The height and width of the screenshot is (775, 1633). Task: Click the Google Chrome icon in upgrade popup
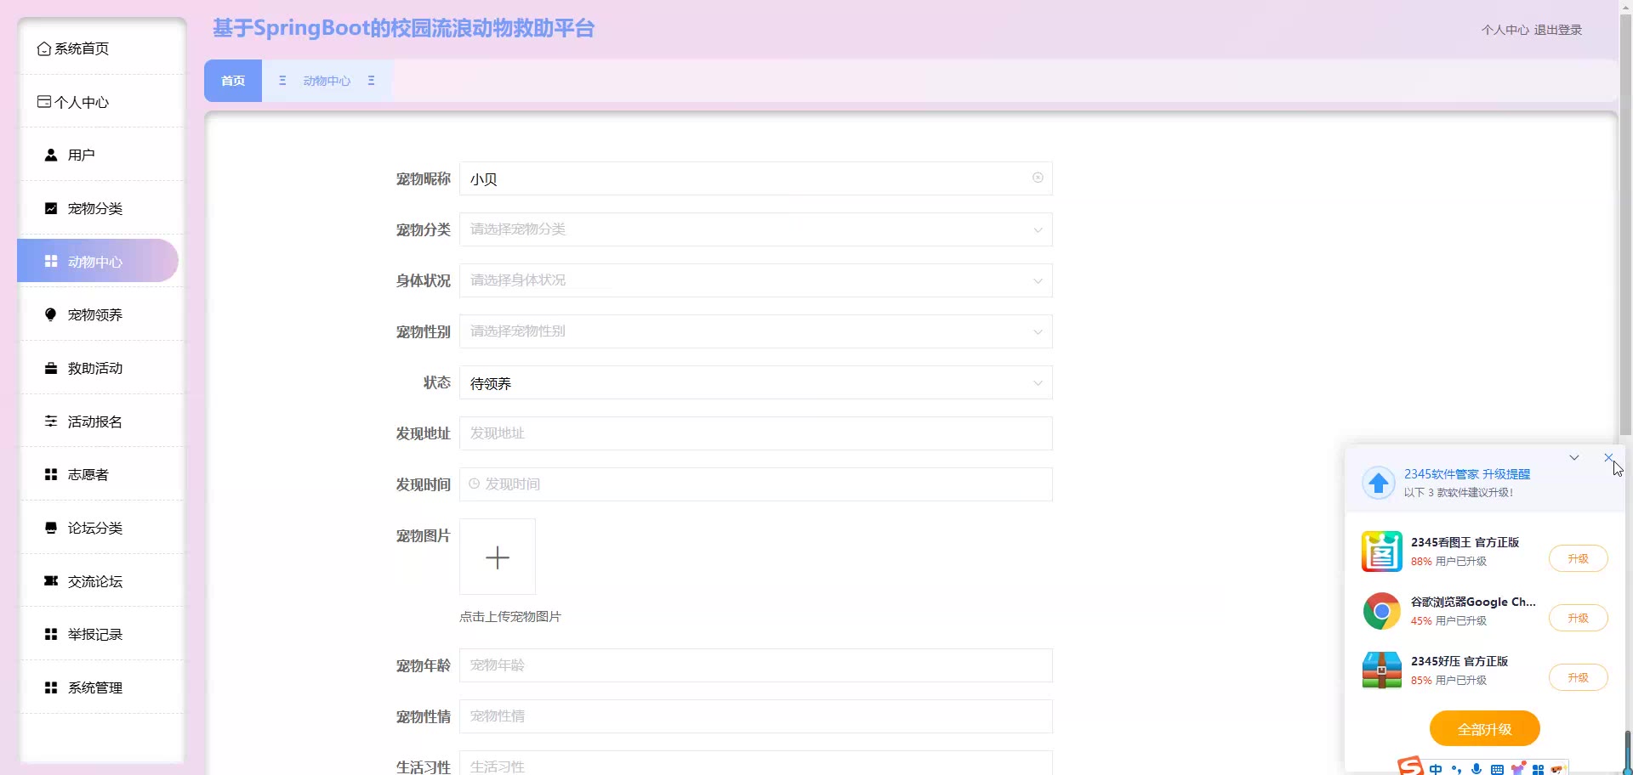coord(1381,611)
